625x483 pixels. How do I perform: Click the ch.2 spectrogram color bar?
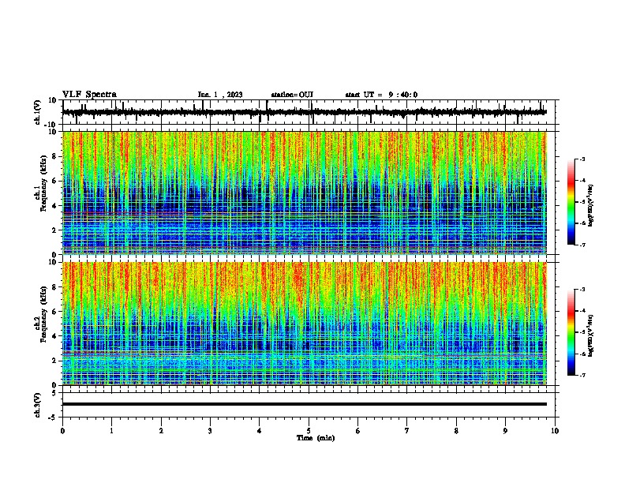coord(571,332)
